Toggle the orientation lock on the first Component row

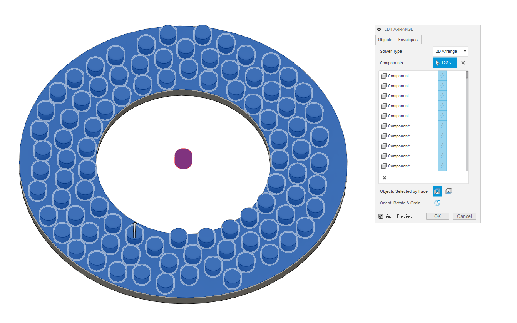(x=442, y=76)
